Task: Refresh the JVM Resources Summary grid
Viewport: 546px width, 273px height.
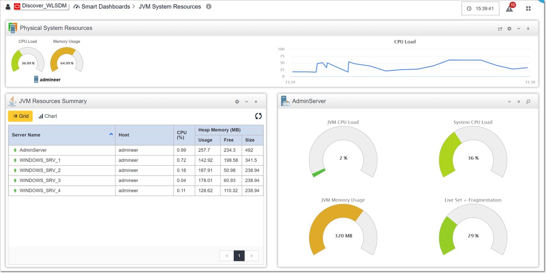Action: (x=258, y=116)
